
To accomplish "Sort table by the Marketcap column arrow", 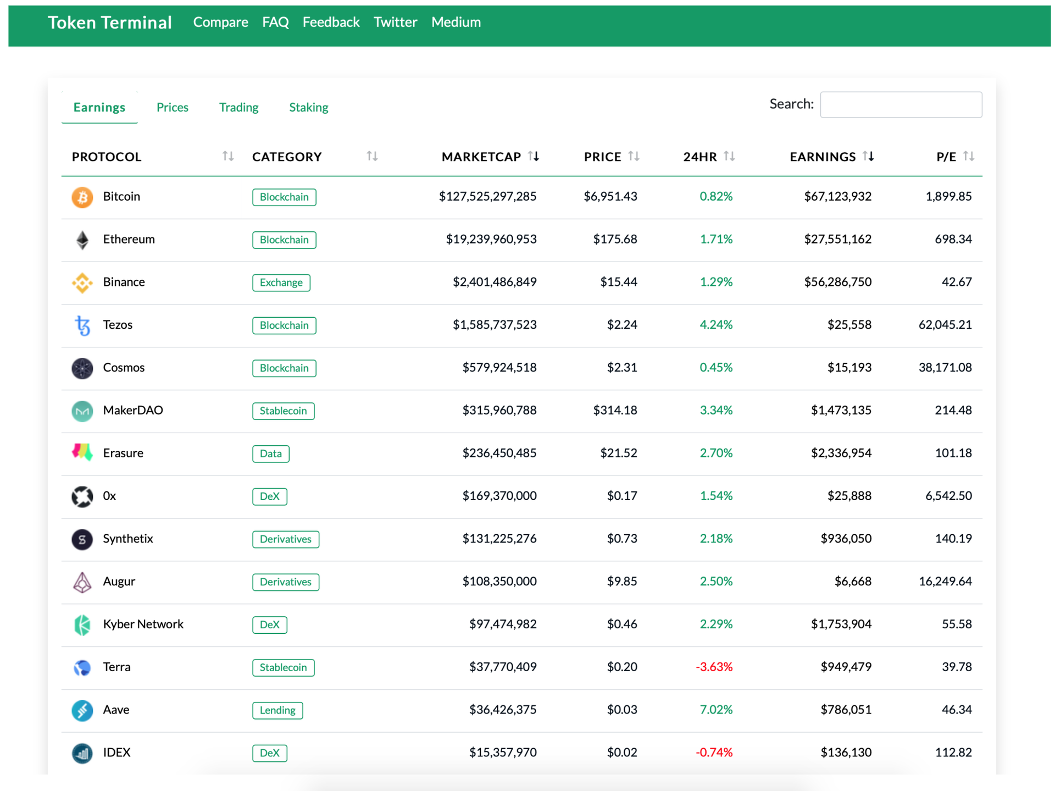I will tap(534, 157).
